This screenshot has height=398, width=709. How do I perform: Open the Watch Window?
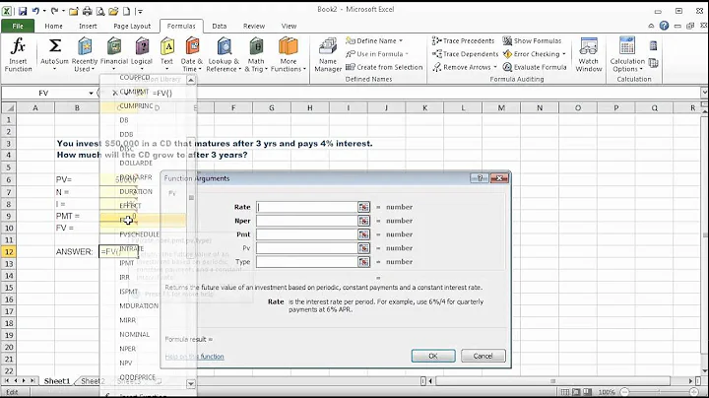click(588, 55)
